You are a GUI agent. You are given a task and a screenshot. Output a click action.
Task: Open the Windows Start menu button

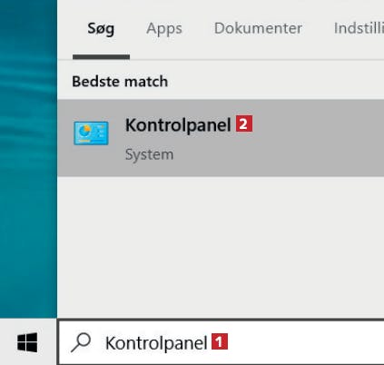27,342
